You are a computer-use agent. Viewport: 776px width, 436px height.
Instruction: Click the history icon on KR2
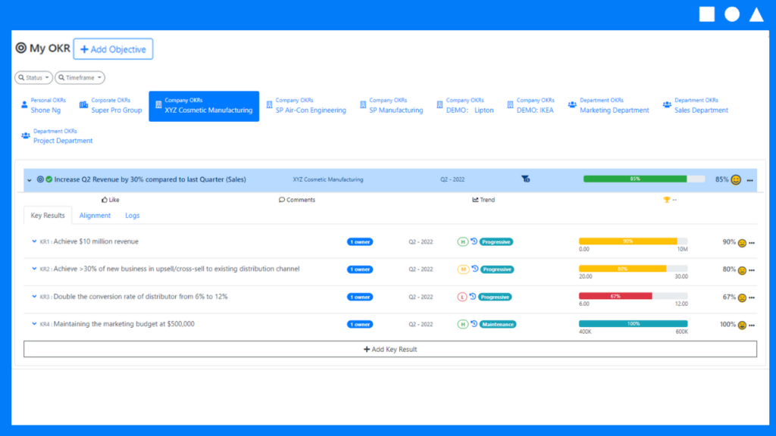(475, 269)
